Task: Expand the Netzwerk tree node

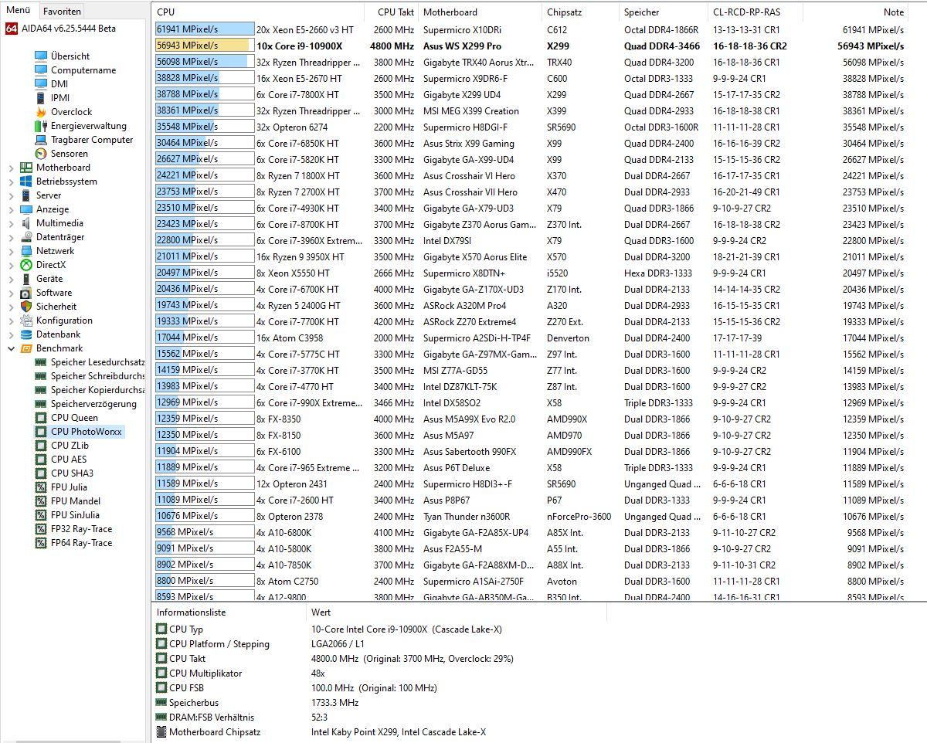Action: tap(12, 251)
